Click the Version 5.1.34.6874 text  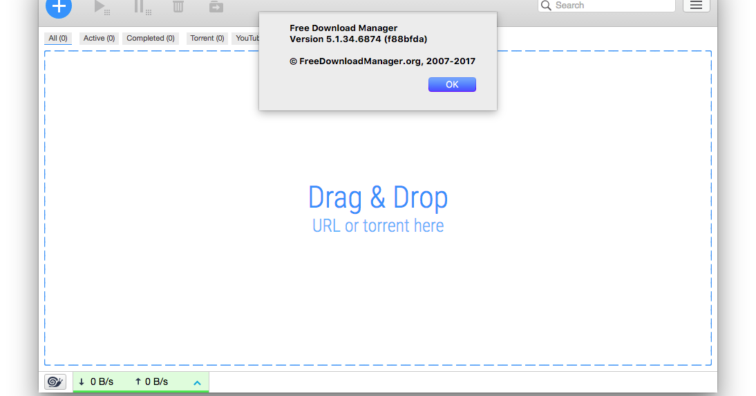358,39
